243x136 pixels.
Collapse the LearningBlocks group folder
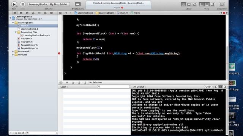tap(13, 23)
